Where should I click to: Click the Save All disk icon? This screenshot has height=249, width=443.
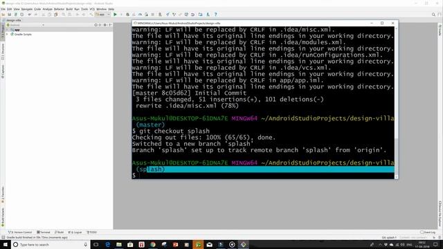point(9,15)
